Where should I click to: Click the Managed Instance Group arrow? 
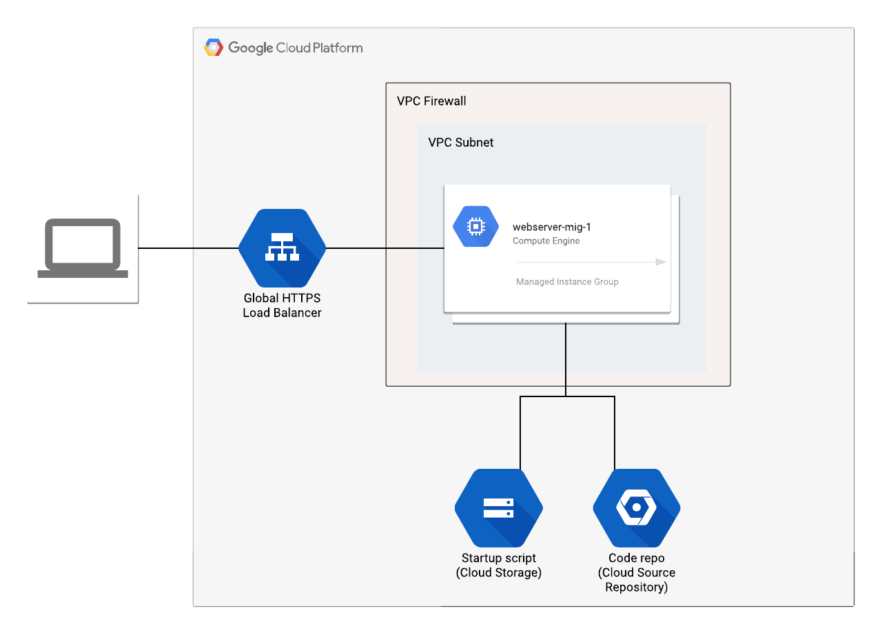591,262
